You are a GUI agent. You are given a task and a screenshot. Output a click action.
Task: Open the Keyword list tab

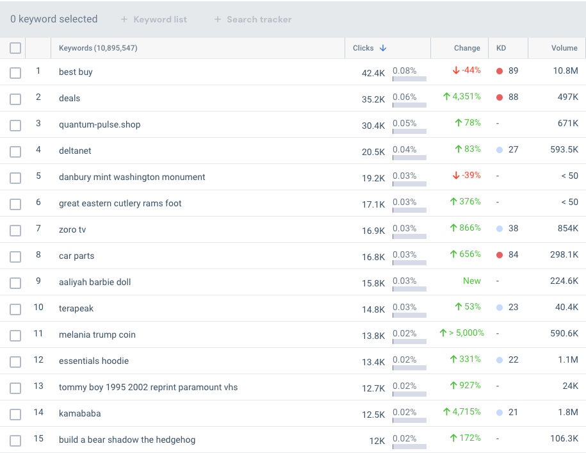tap(159, 19)
